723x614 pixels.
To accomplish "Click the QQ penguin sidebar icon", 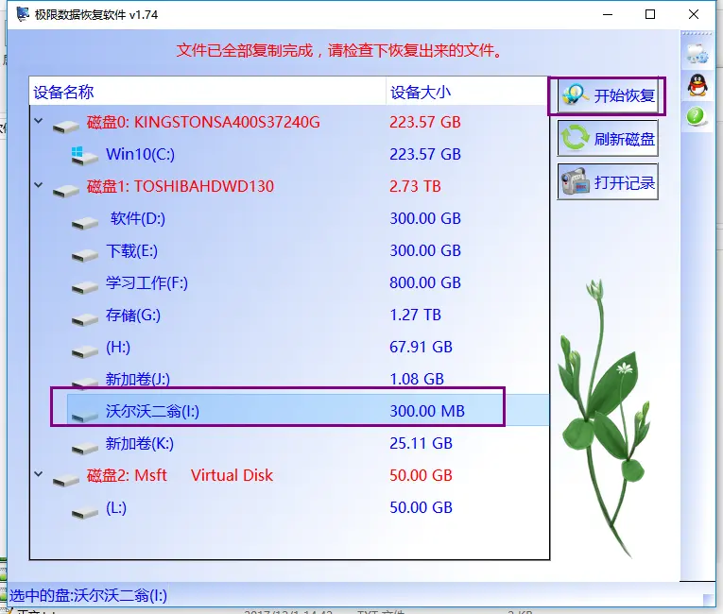I will coord(697,85).
